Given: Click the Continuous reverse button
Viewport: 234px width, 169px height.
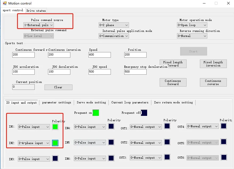Looking at the screenshot, I should [x=213, y=82].
